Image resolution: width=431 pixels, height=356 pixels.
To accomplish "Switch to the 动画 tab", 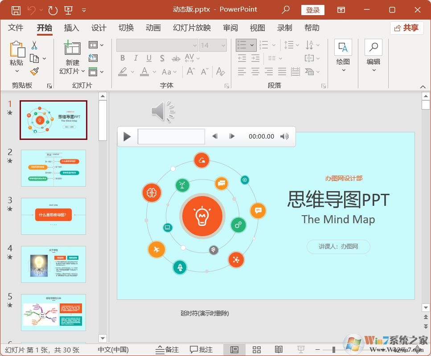I will (x=153, y=28).
